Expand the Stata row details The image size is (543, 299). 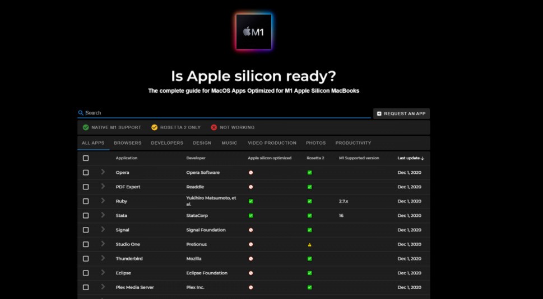point(103,215)
